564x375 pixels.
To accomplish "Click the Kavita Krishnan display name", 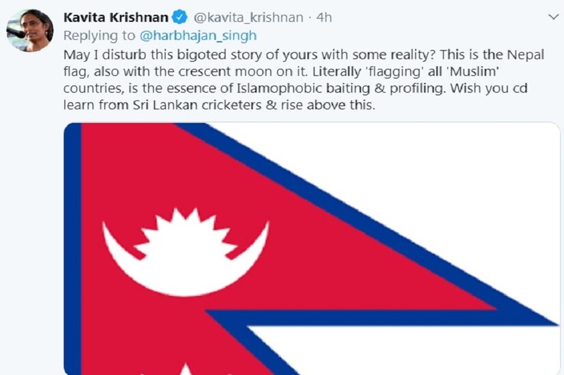I will pos(115,18).
